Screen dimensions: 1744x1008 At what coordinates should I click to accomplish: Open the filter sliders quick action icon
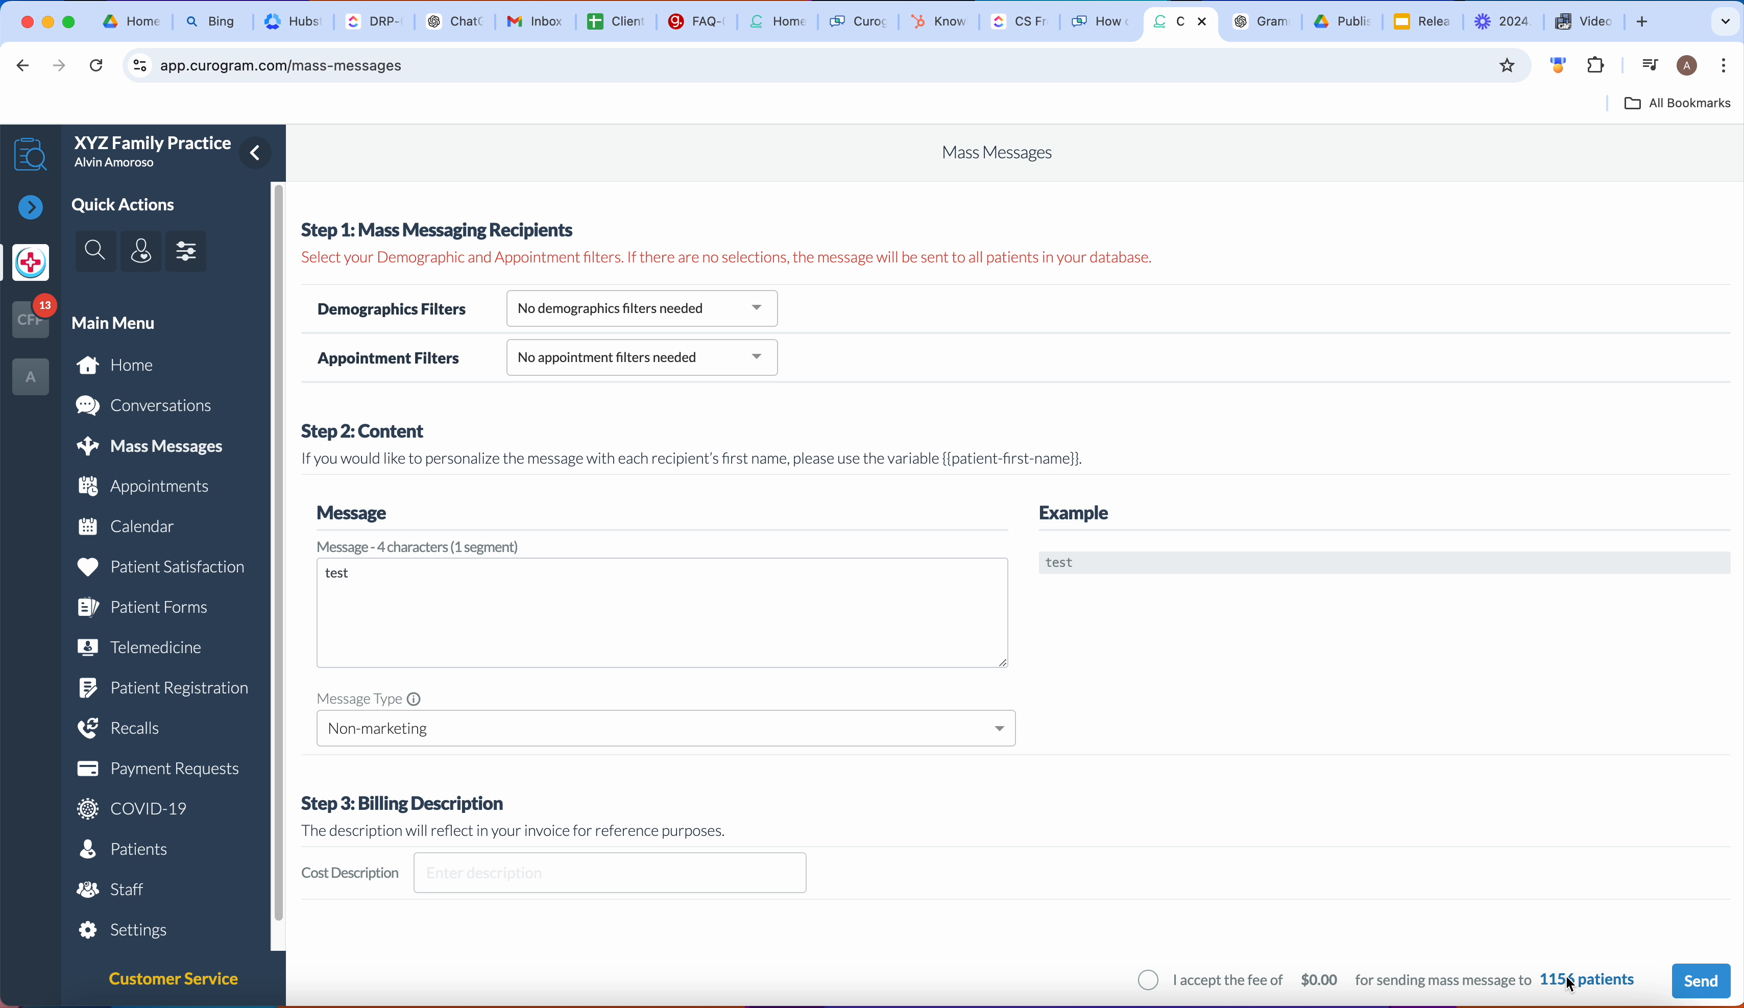tap(187, 251)
